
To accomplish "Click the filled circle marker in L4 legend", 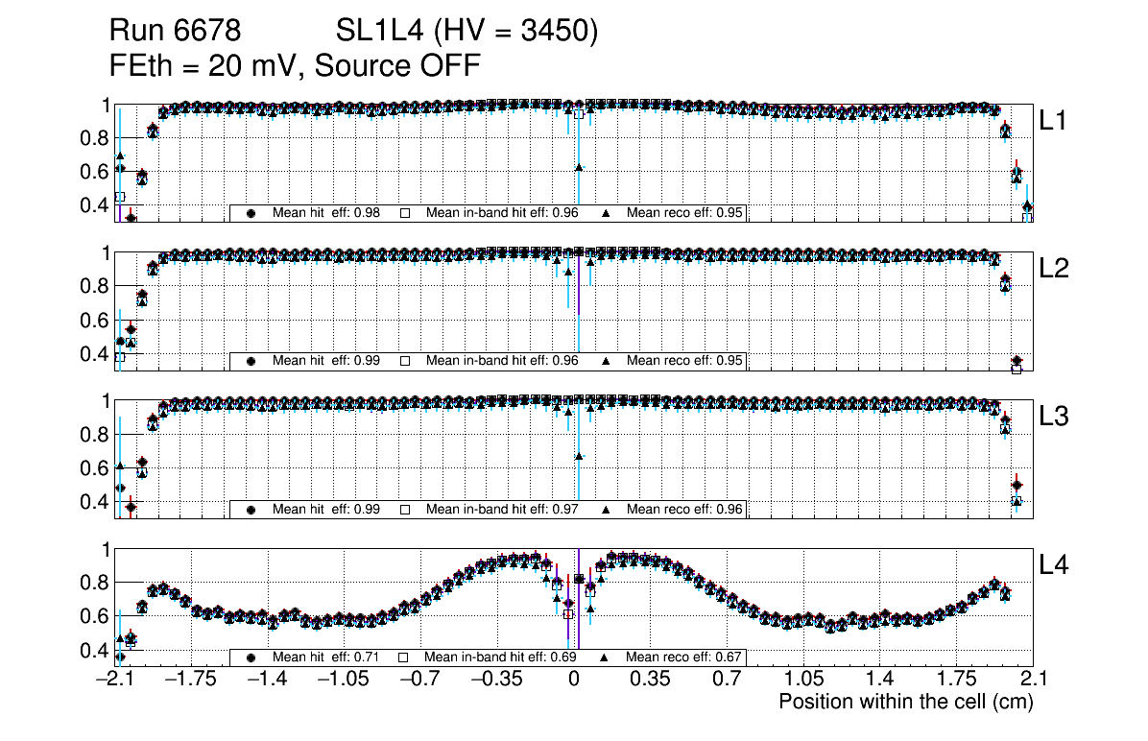I will tap(251, 657).
